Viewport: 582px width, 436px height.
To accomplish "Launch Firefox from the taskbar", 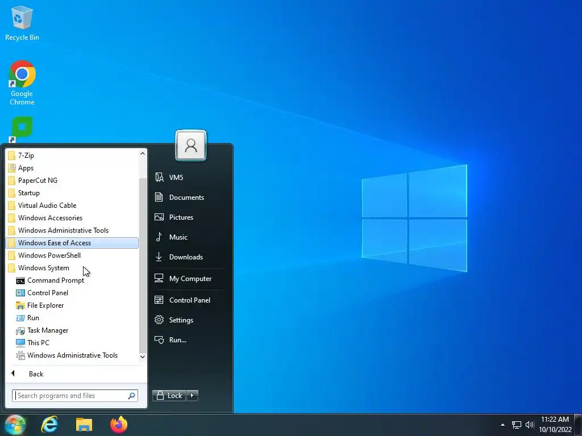I will pos(119,425).
